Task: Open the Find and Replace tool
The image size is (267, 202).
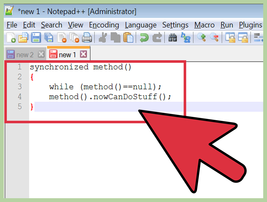Action: pos(186,37)
